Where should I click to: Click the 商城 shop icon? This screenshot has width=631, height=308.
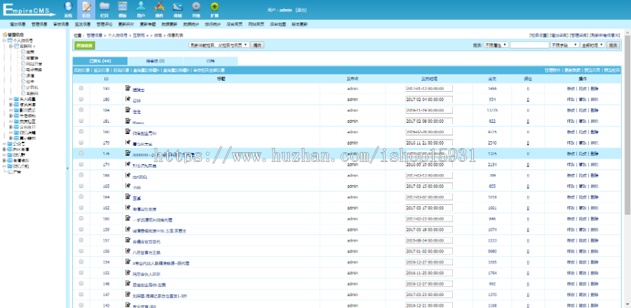click(x=177, y=8)
